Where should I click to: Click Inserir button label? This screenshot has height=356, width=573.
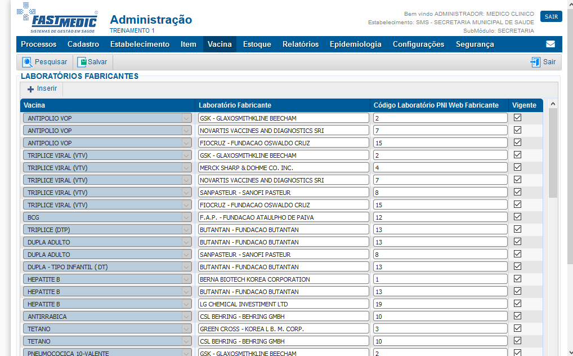coord(47,88)
